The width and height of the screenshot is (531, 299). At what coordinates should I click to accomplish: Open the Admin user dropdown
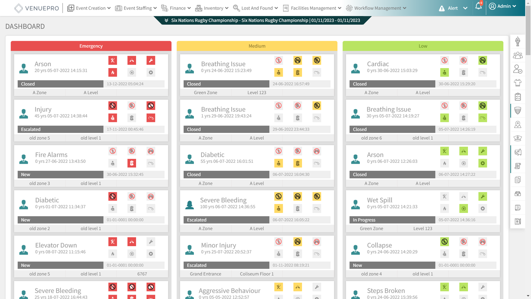(502, 6)
